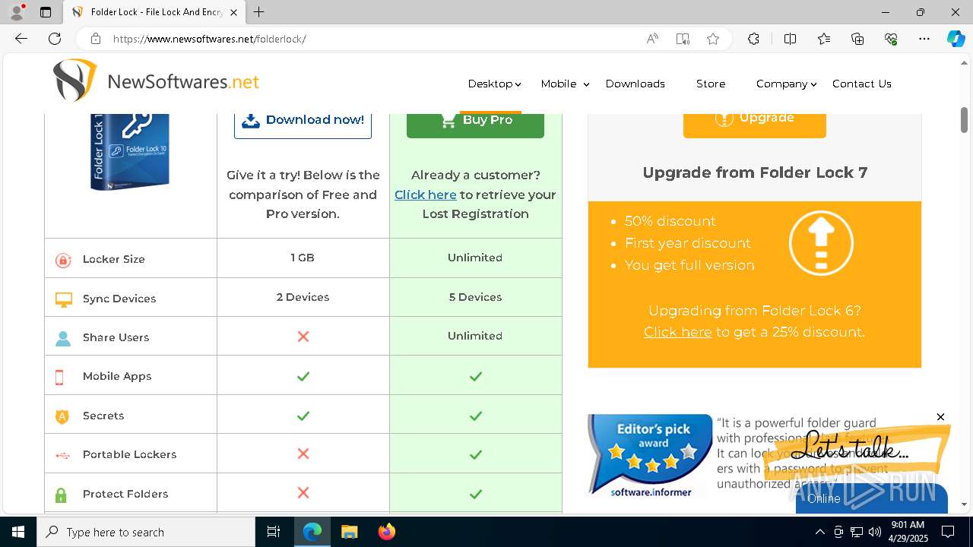This screenshot has height=547, width=973.
Task: Open immersive reader view
Action: click(683, 39)
